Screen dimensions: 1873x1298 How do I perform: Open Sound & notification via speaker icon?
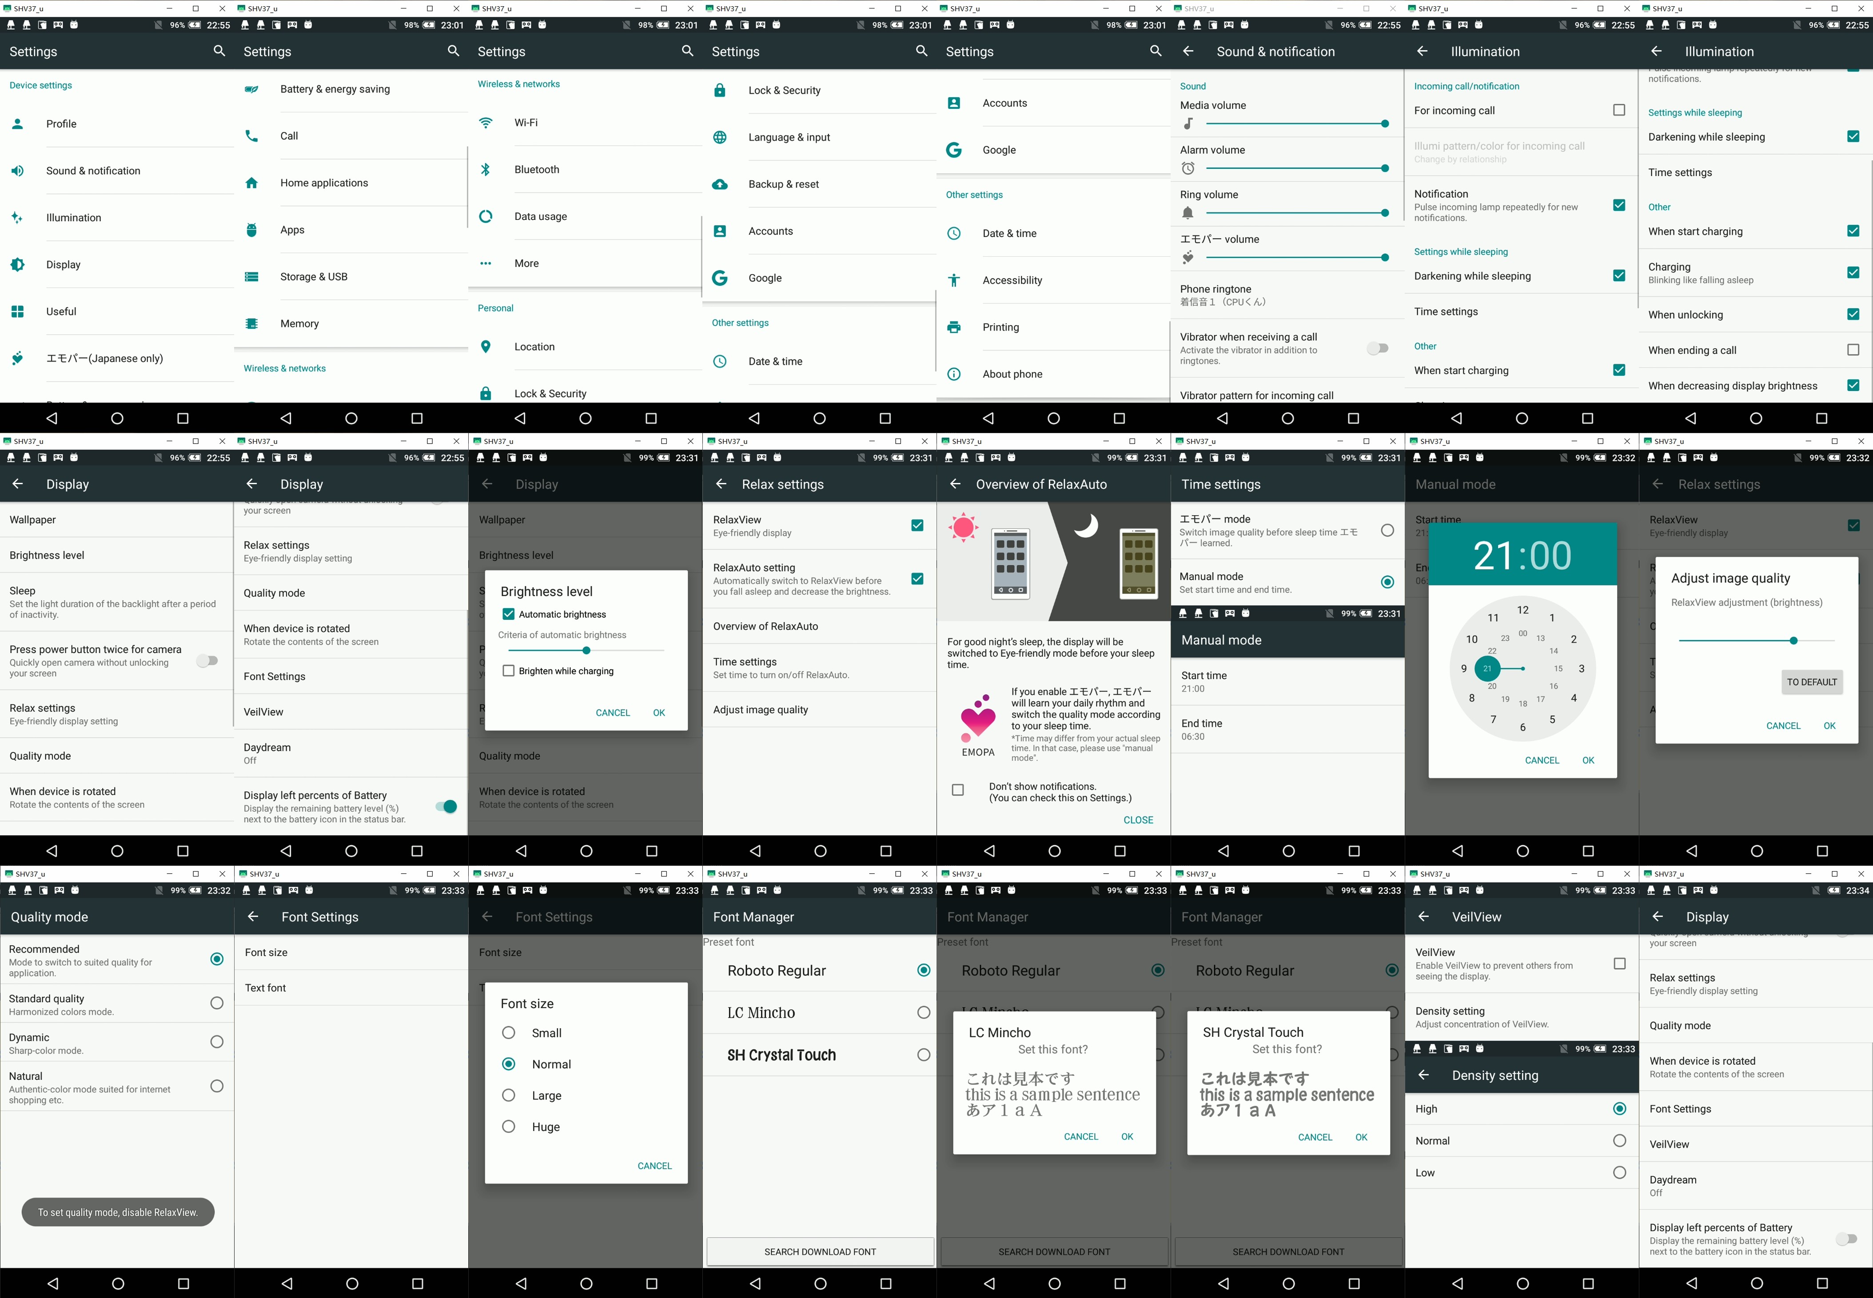point(17,171)
